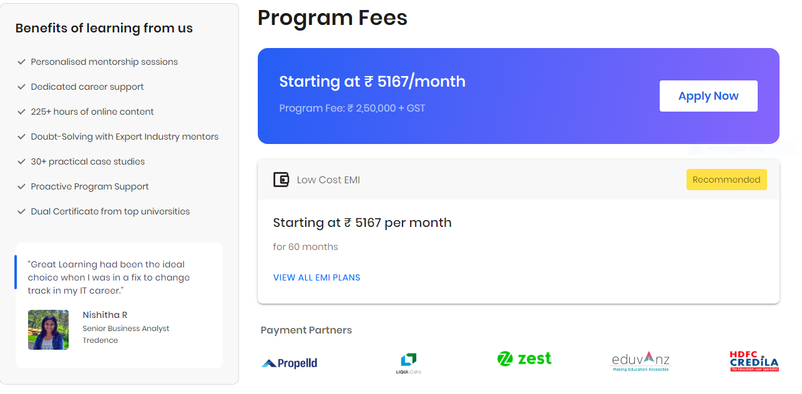Click checkmark beside Dedicated career support

[x=21, y=87]
